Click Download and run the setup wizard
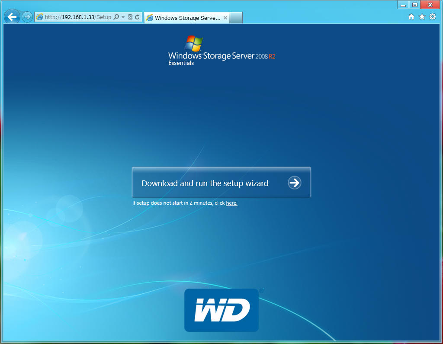 tap(221, 182)
